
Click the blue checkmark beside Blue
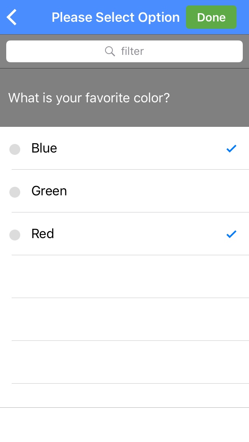(231, 148)
